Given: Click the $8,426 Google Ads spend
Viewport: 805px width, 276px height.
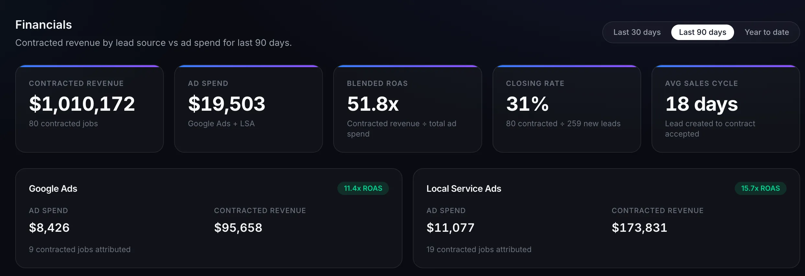Looking at the screenshot, I should 49,228.
